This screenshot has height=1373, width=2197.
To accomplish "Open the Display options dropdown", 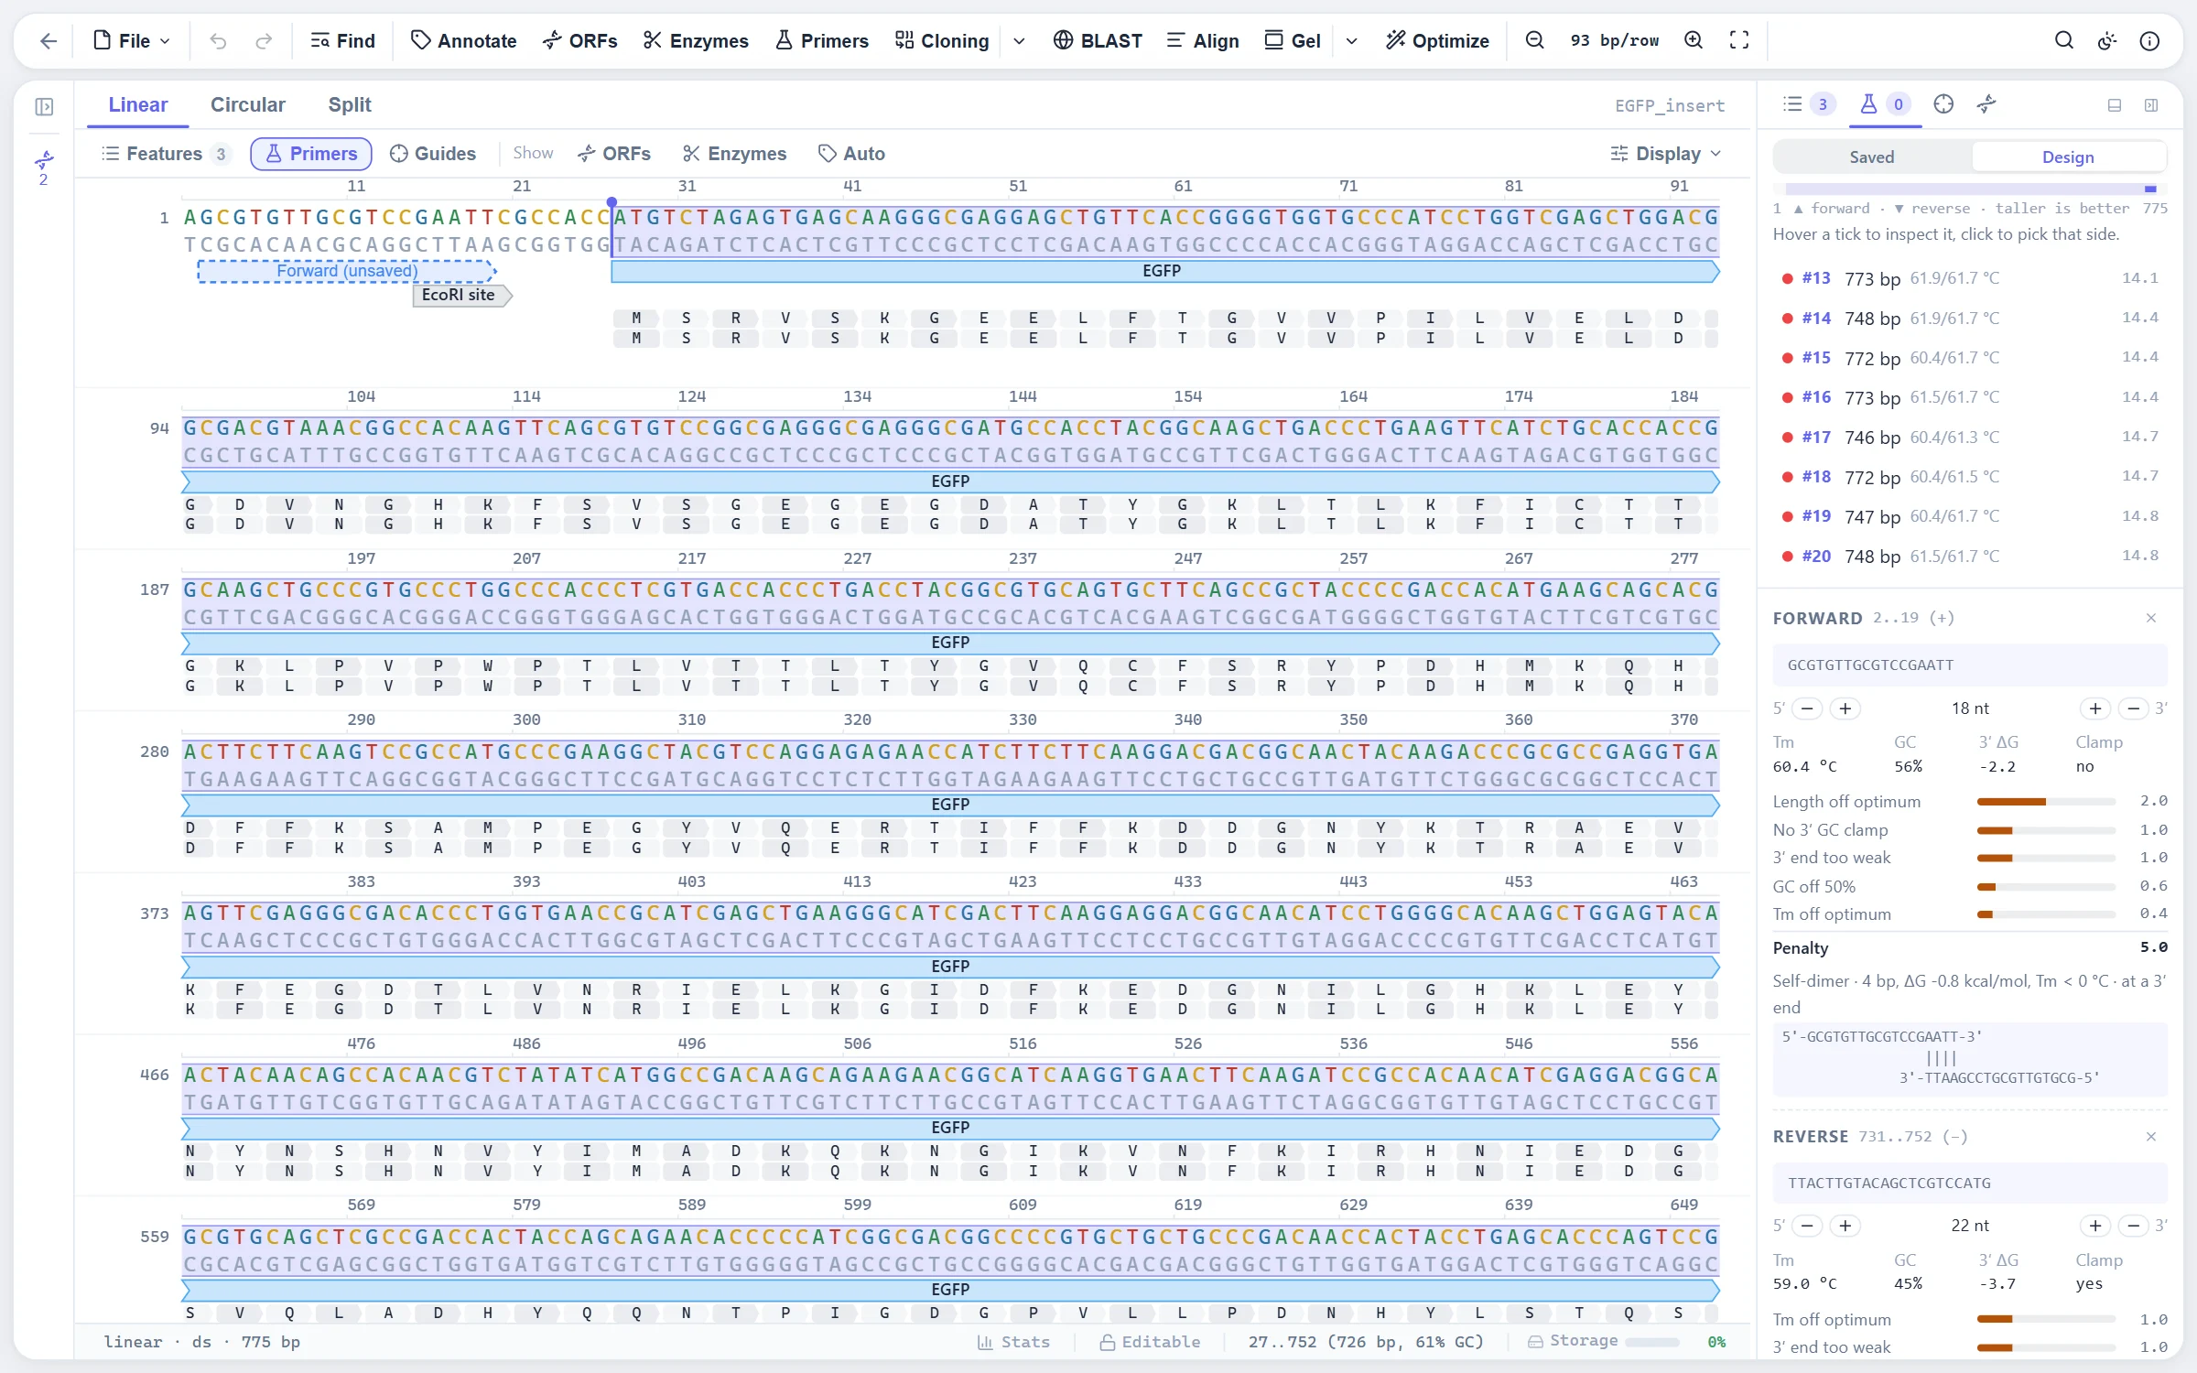I will (x=1667, y=154).
